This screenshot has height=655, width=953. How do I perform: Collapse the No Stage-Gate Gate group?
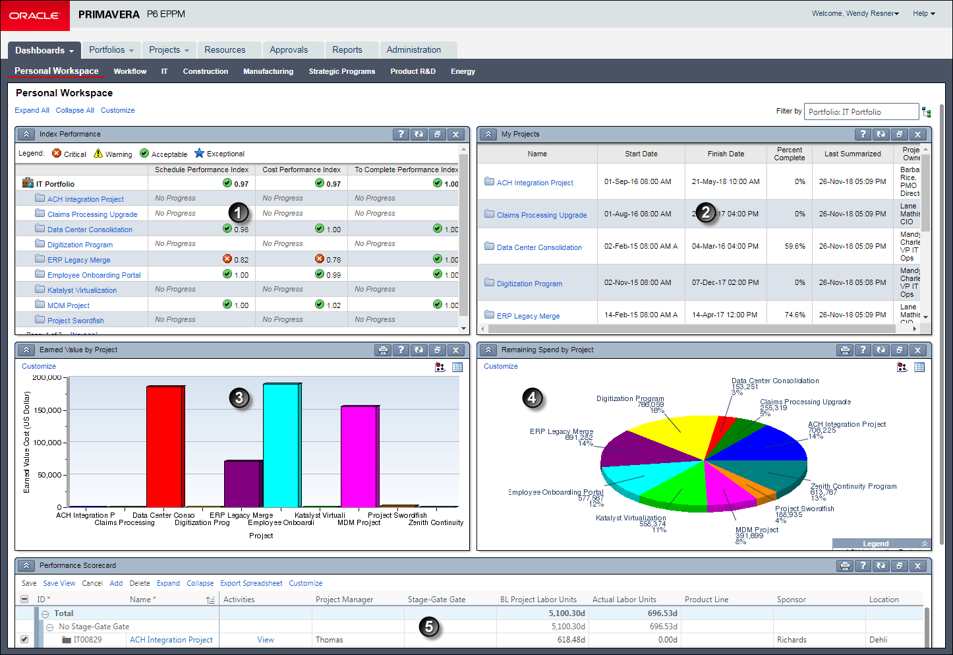click(x=50, y=627)
